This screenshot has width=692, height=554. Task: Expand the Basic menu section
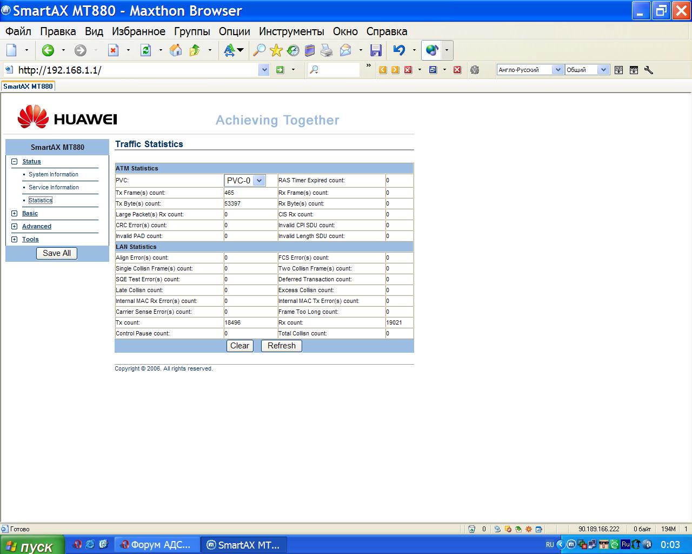[x=15, y=213]
